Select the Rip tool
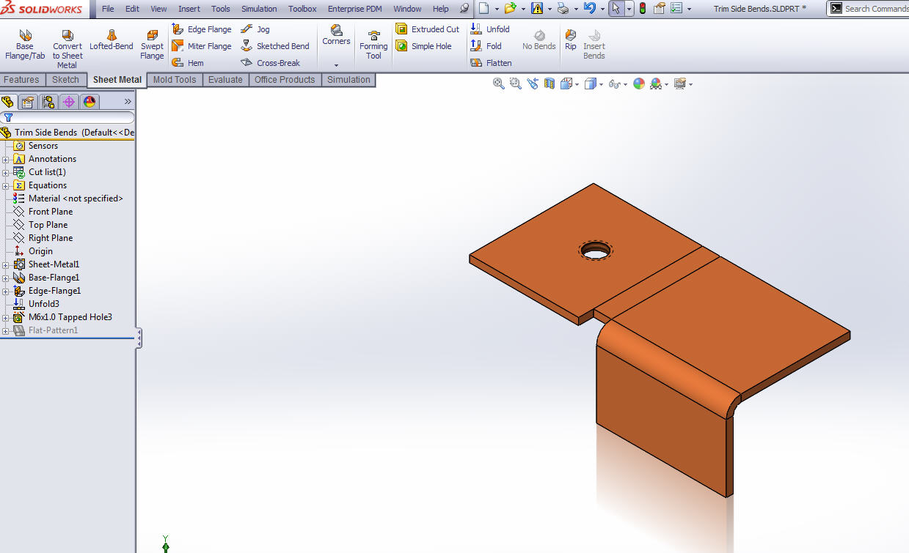The image size is (909, 553). click(x=571, y=40)
